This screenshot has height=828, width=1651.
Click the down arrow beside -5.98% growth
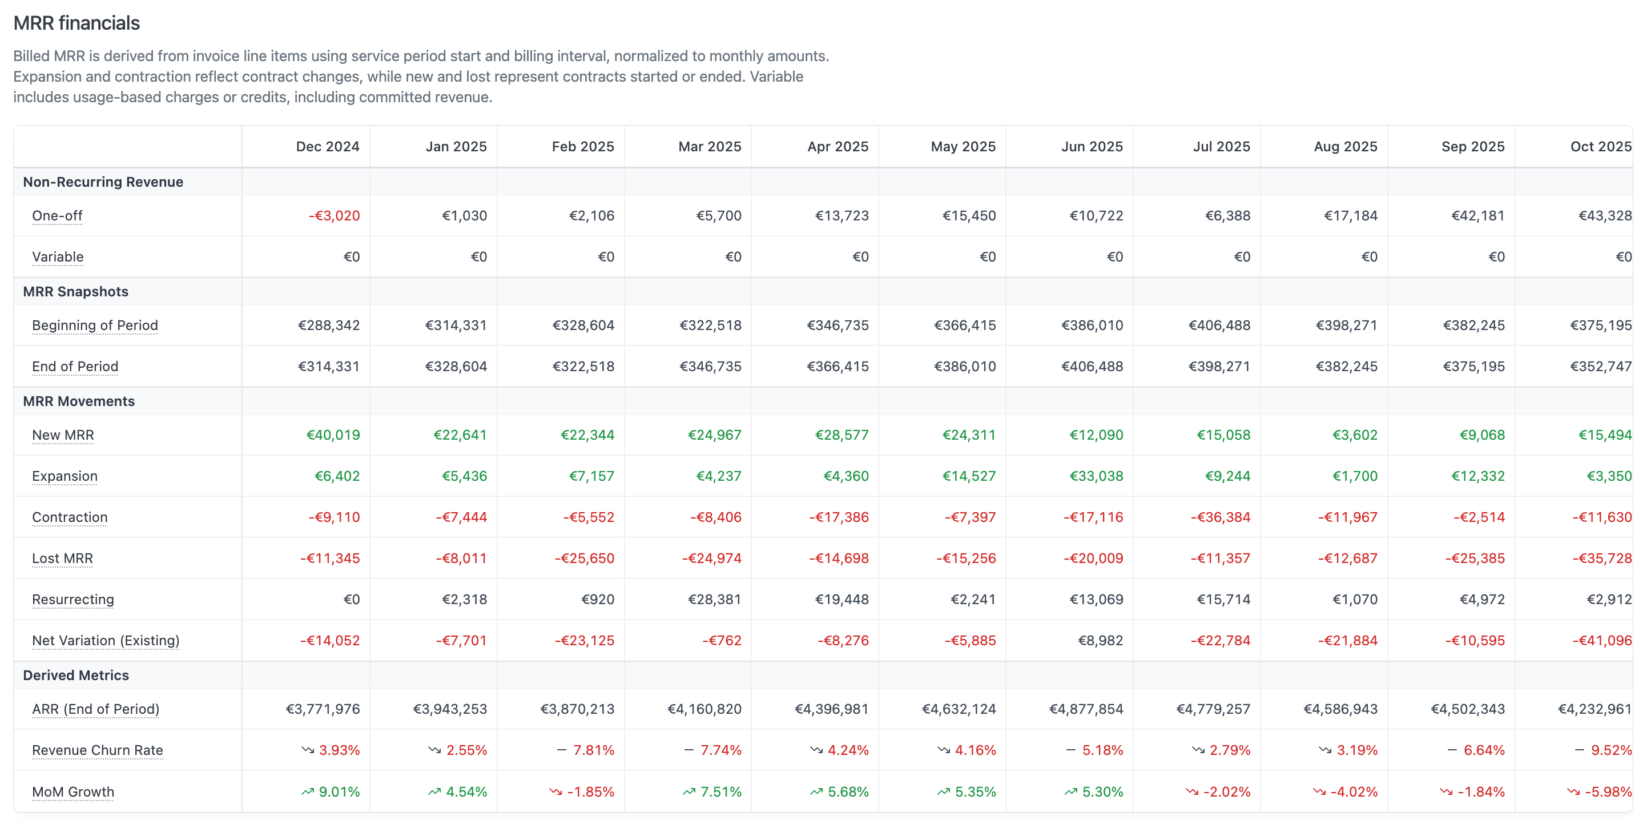1573,791
